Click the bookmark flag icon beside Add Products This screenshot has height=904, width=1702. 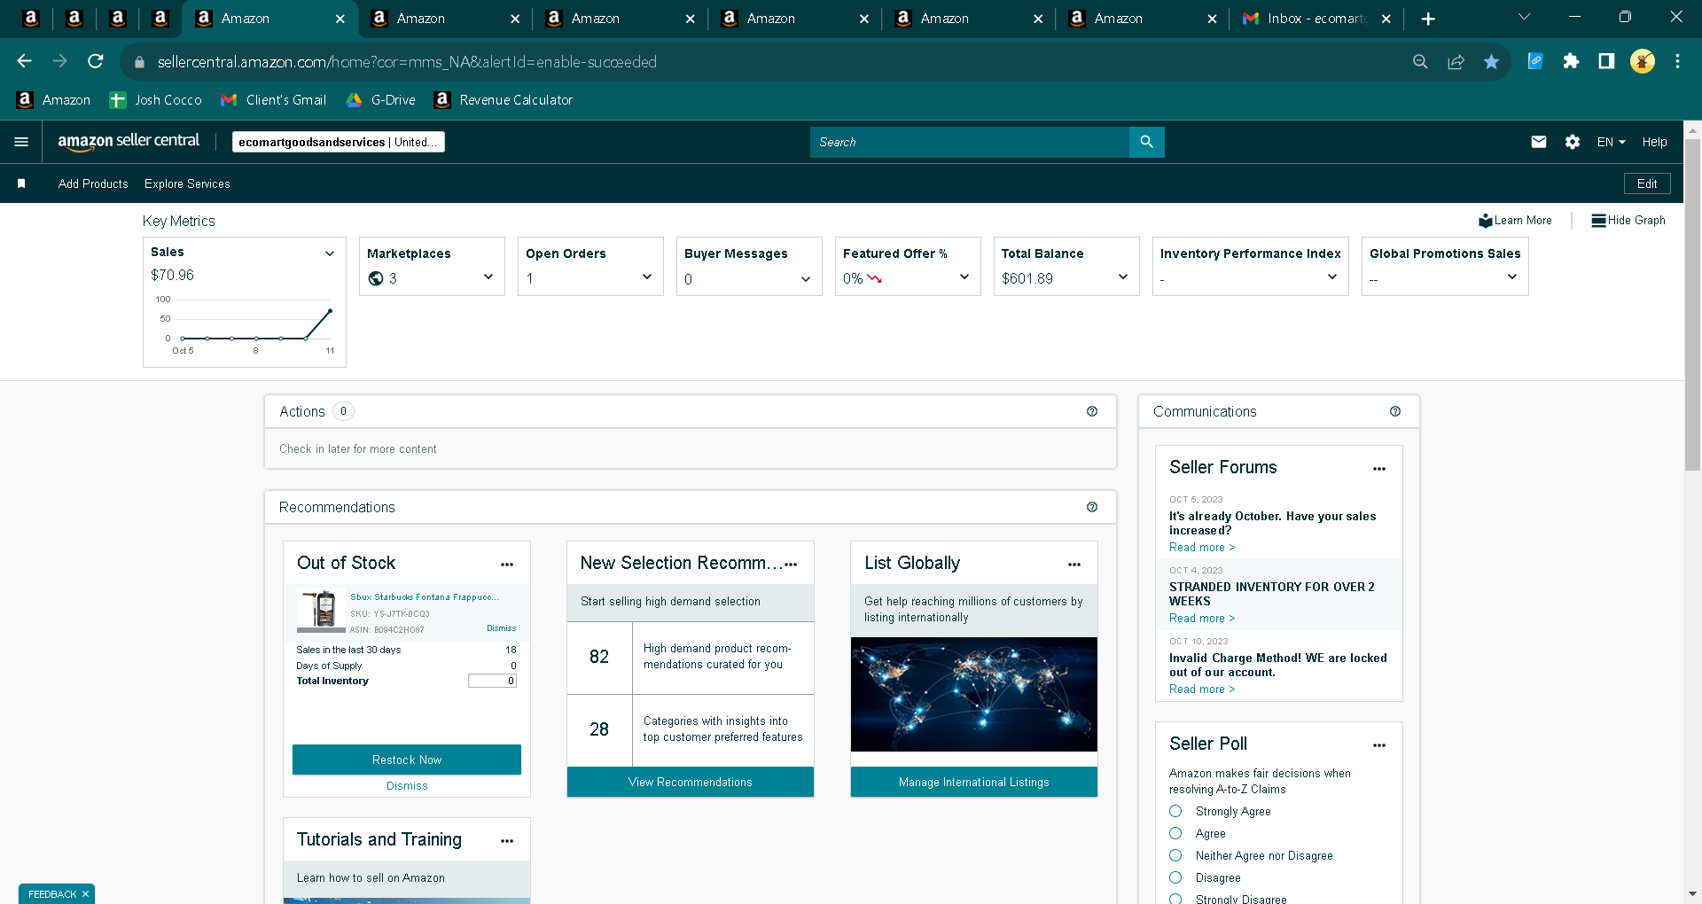click(21, 183)
